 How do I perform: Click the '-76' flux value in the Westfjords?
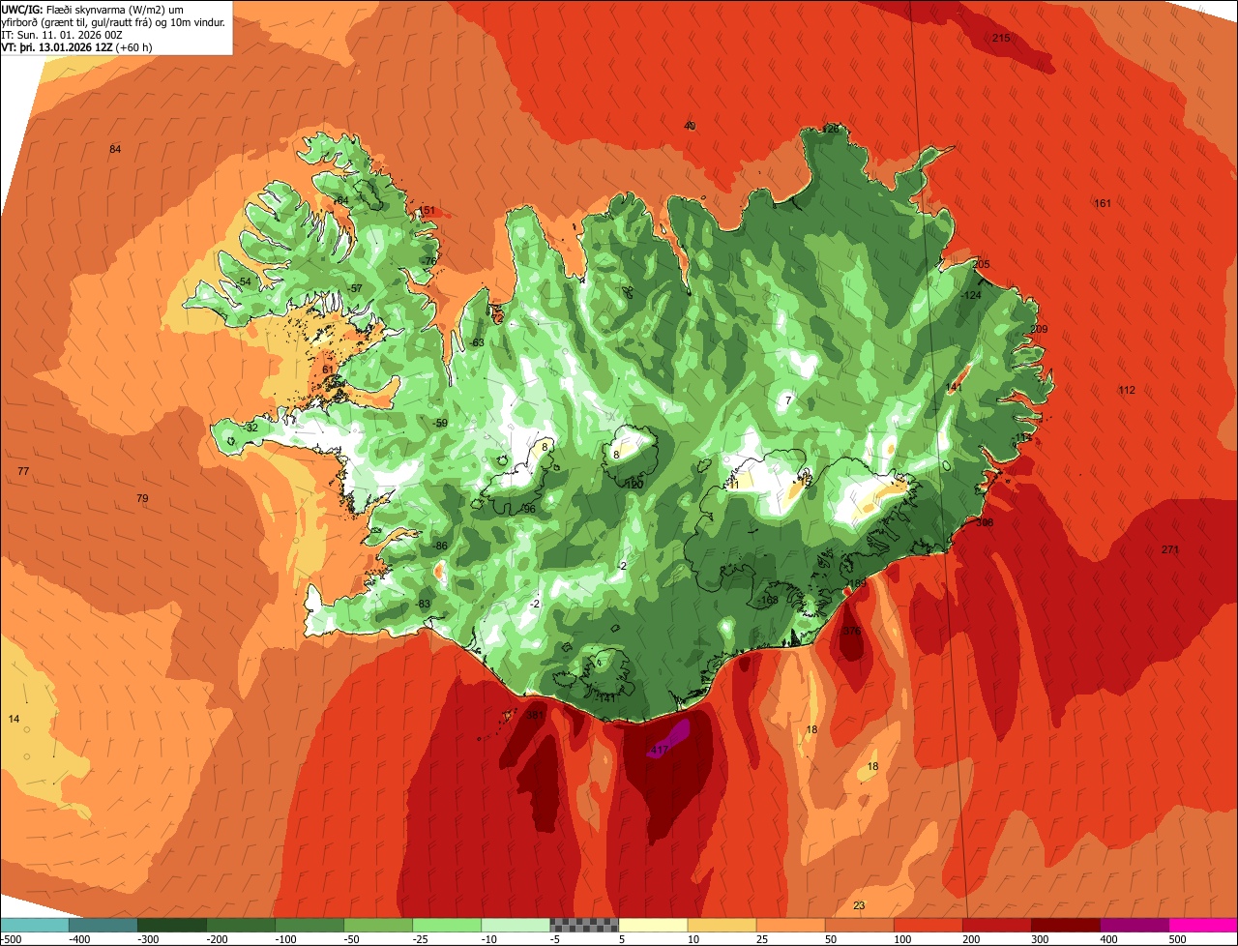click(430, 261)
